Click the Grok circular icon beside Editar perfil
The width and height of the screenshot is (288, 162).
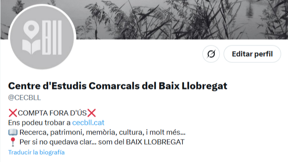point(211,54)
